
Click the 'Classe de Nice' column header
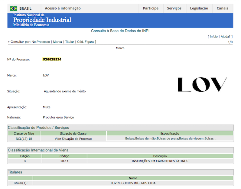click(24, 134)
